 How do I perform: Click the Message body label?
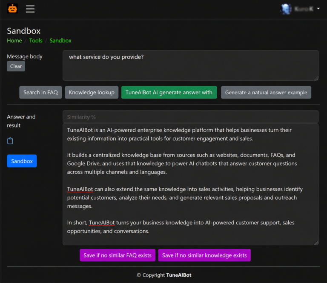[25, 57]
